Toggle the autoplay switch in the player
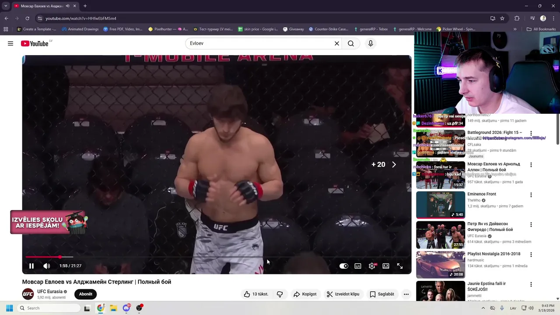 (x=344, y=266)
